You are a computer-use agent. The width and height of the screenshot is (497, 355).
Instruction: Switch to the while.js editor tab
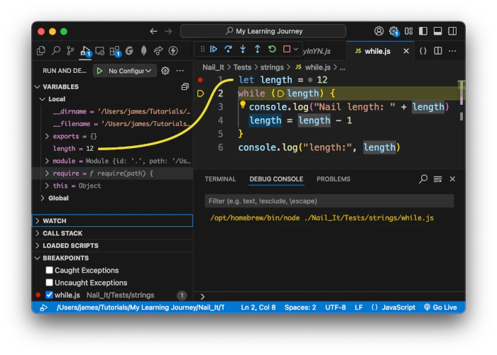(378, 51)
